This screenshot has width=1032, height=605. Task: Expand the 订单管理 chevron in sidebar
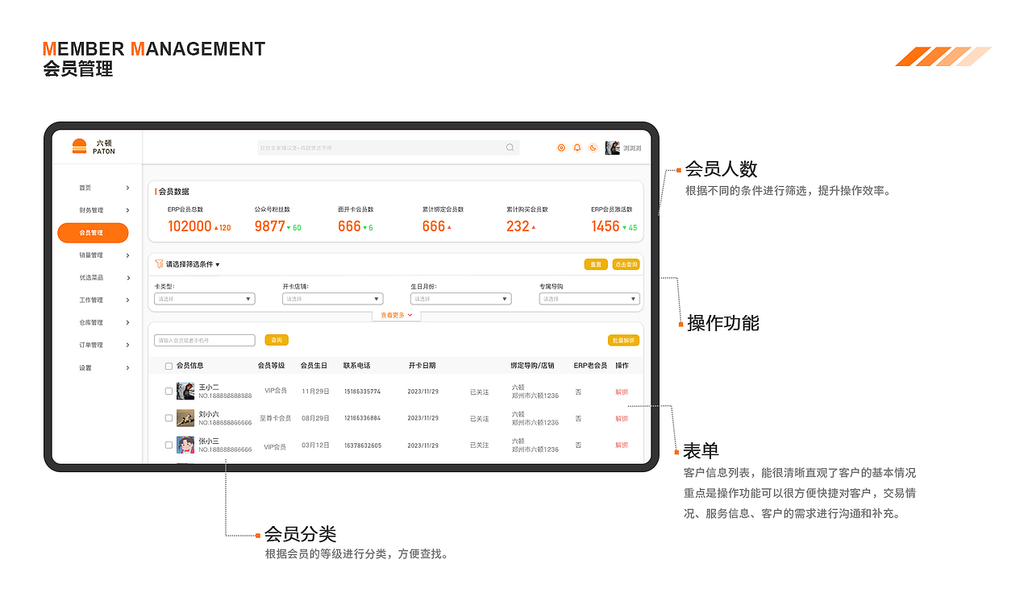pos(127,346)
